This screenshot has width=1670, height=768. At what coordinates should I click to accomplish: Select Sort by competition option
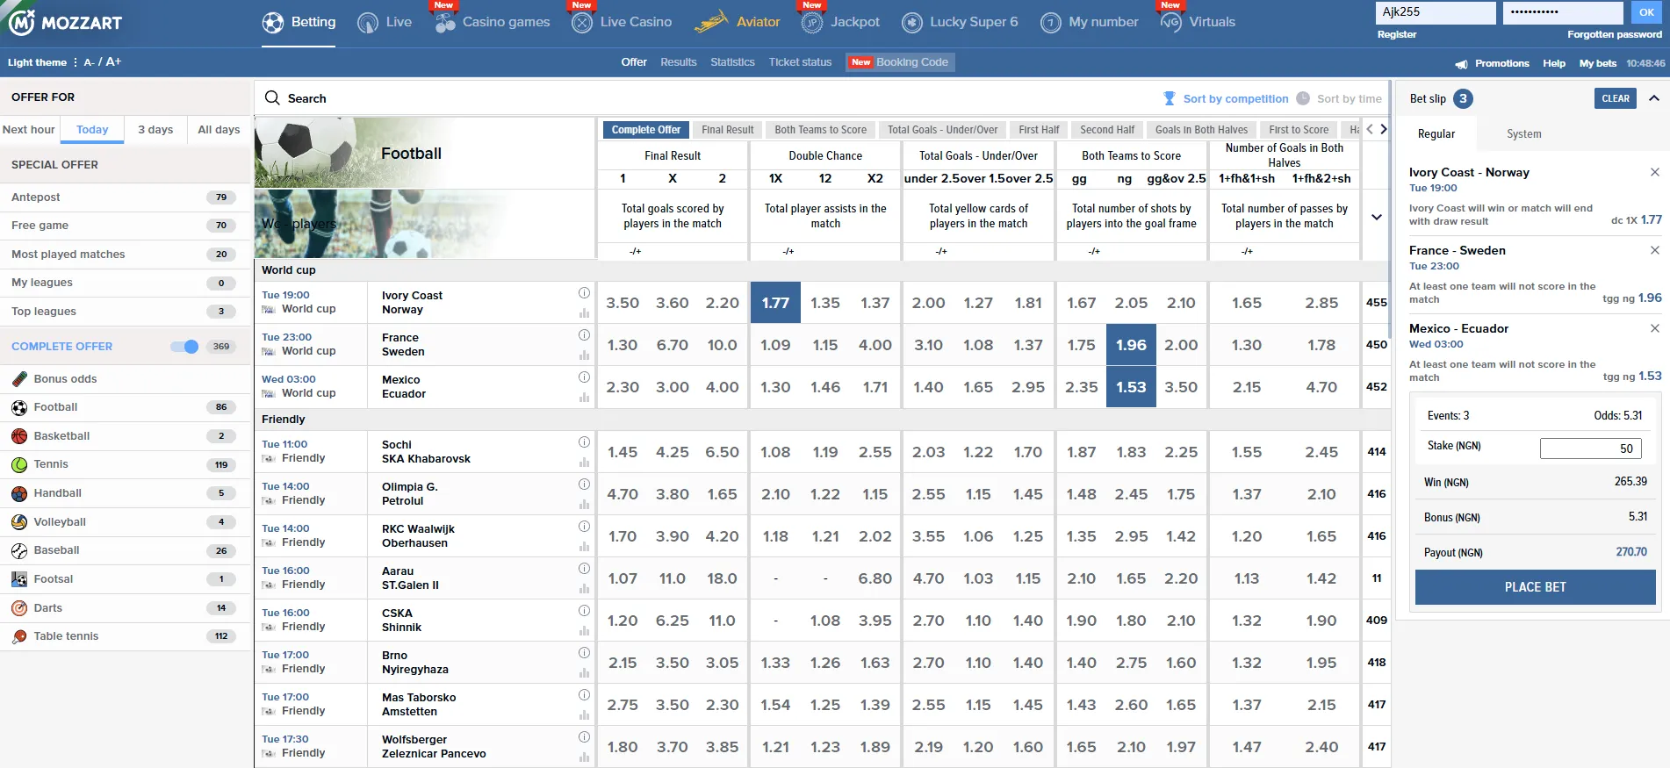[1226, 98]
